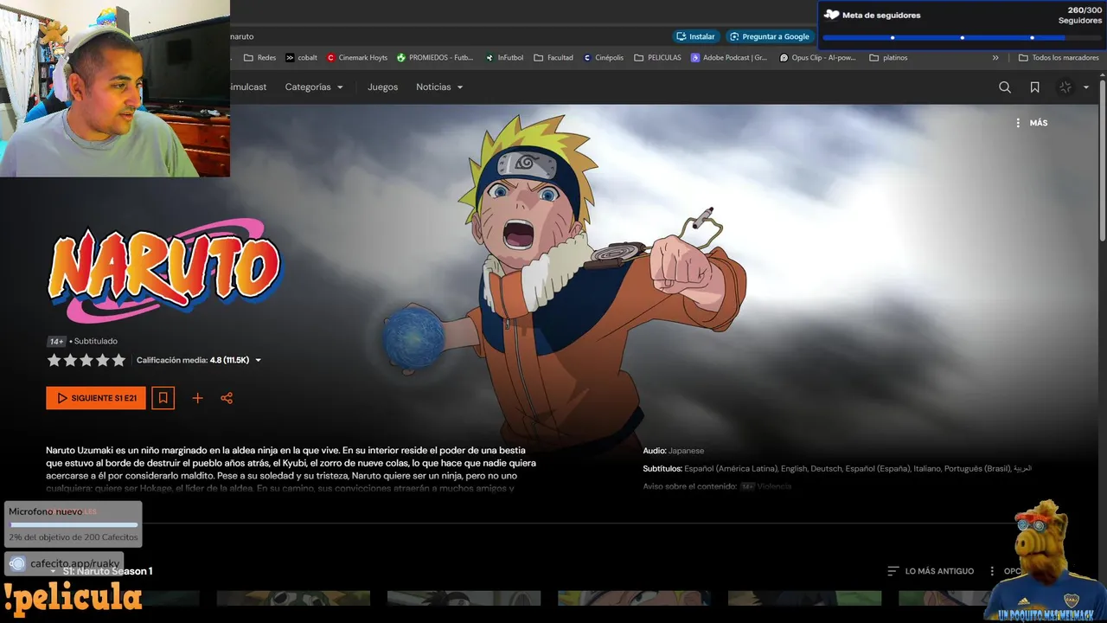Rate Naruto with the first star

(x=54, y=360)
